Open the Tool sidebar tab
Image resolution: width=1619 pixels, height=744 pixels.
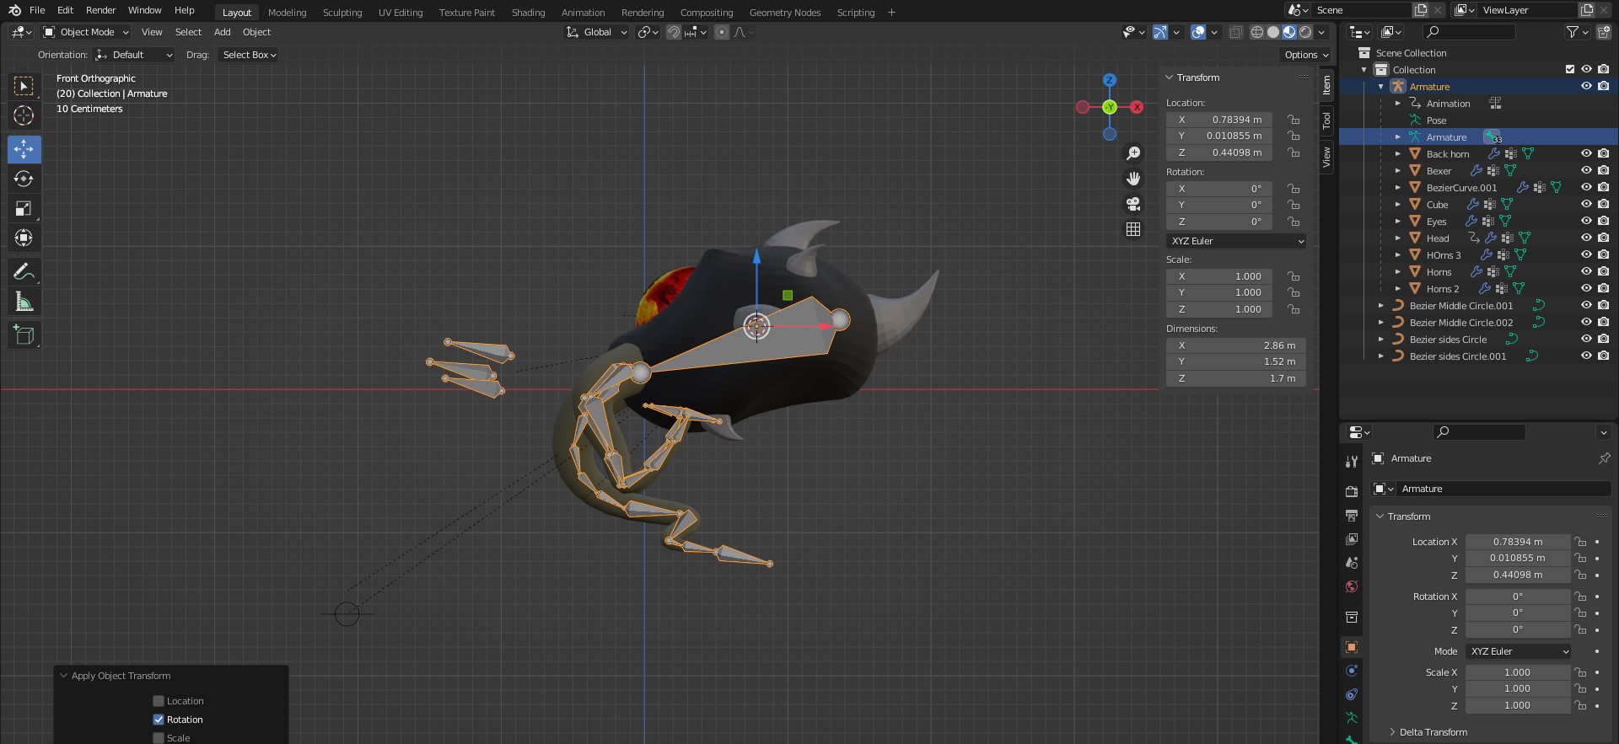(1326, 120)
